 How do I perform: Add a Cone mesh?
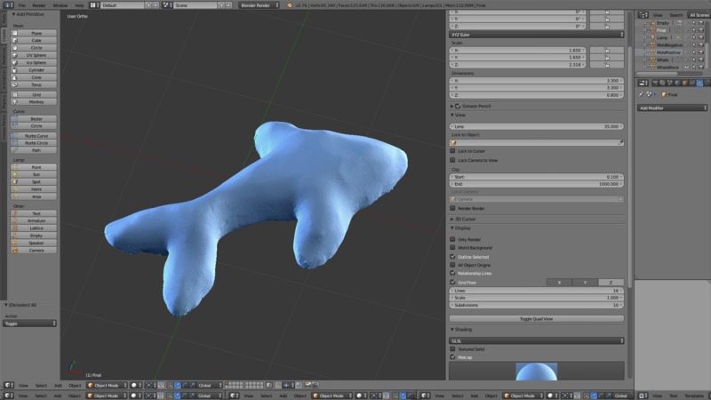[x=34, y=77]
